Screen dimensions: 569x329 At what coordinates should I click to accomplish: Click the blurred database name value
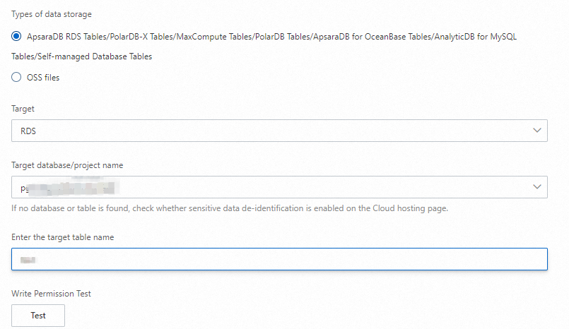coord(67,187)
